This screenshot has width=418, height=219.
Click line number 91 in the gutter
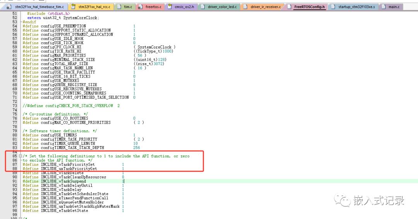pos(15,181)
